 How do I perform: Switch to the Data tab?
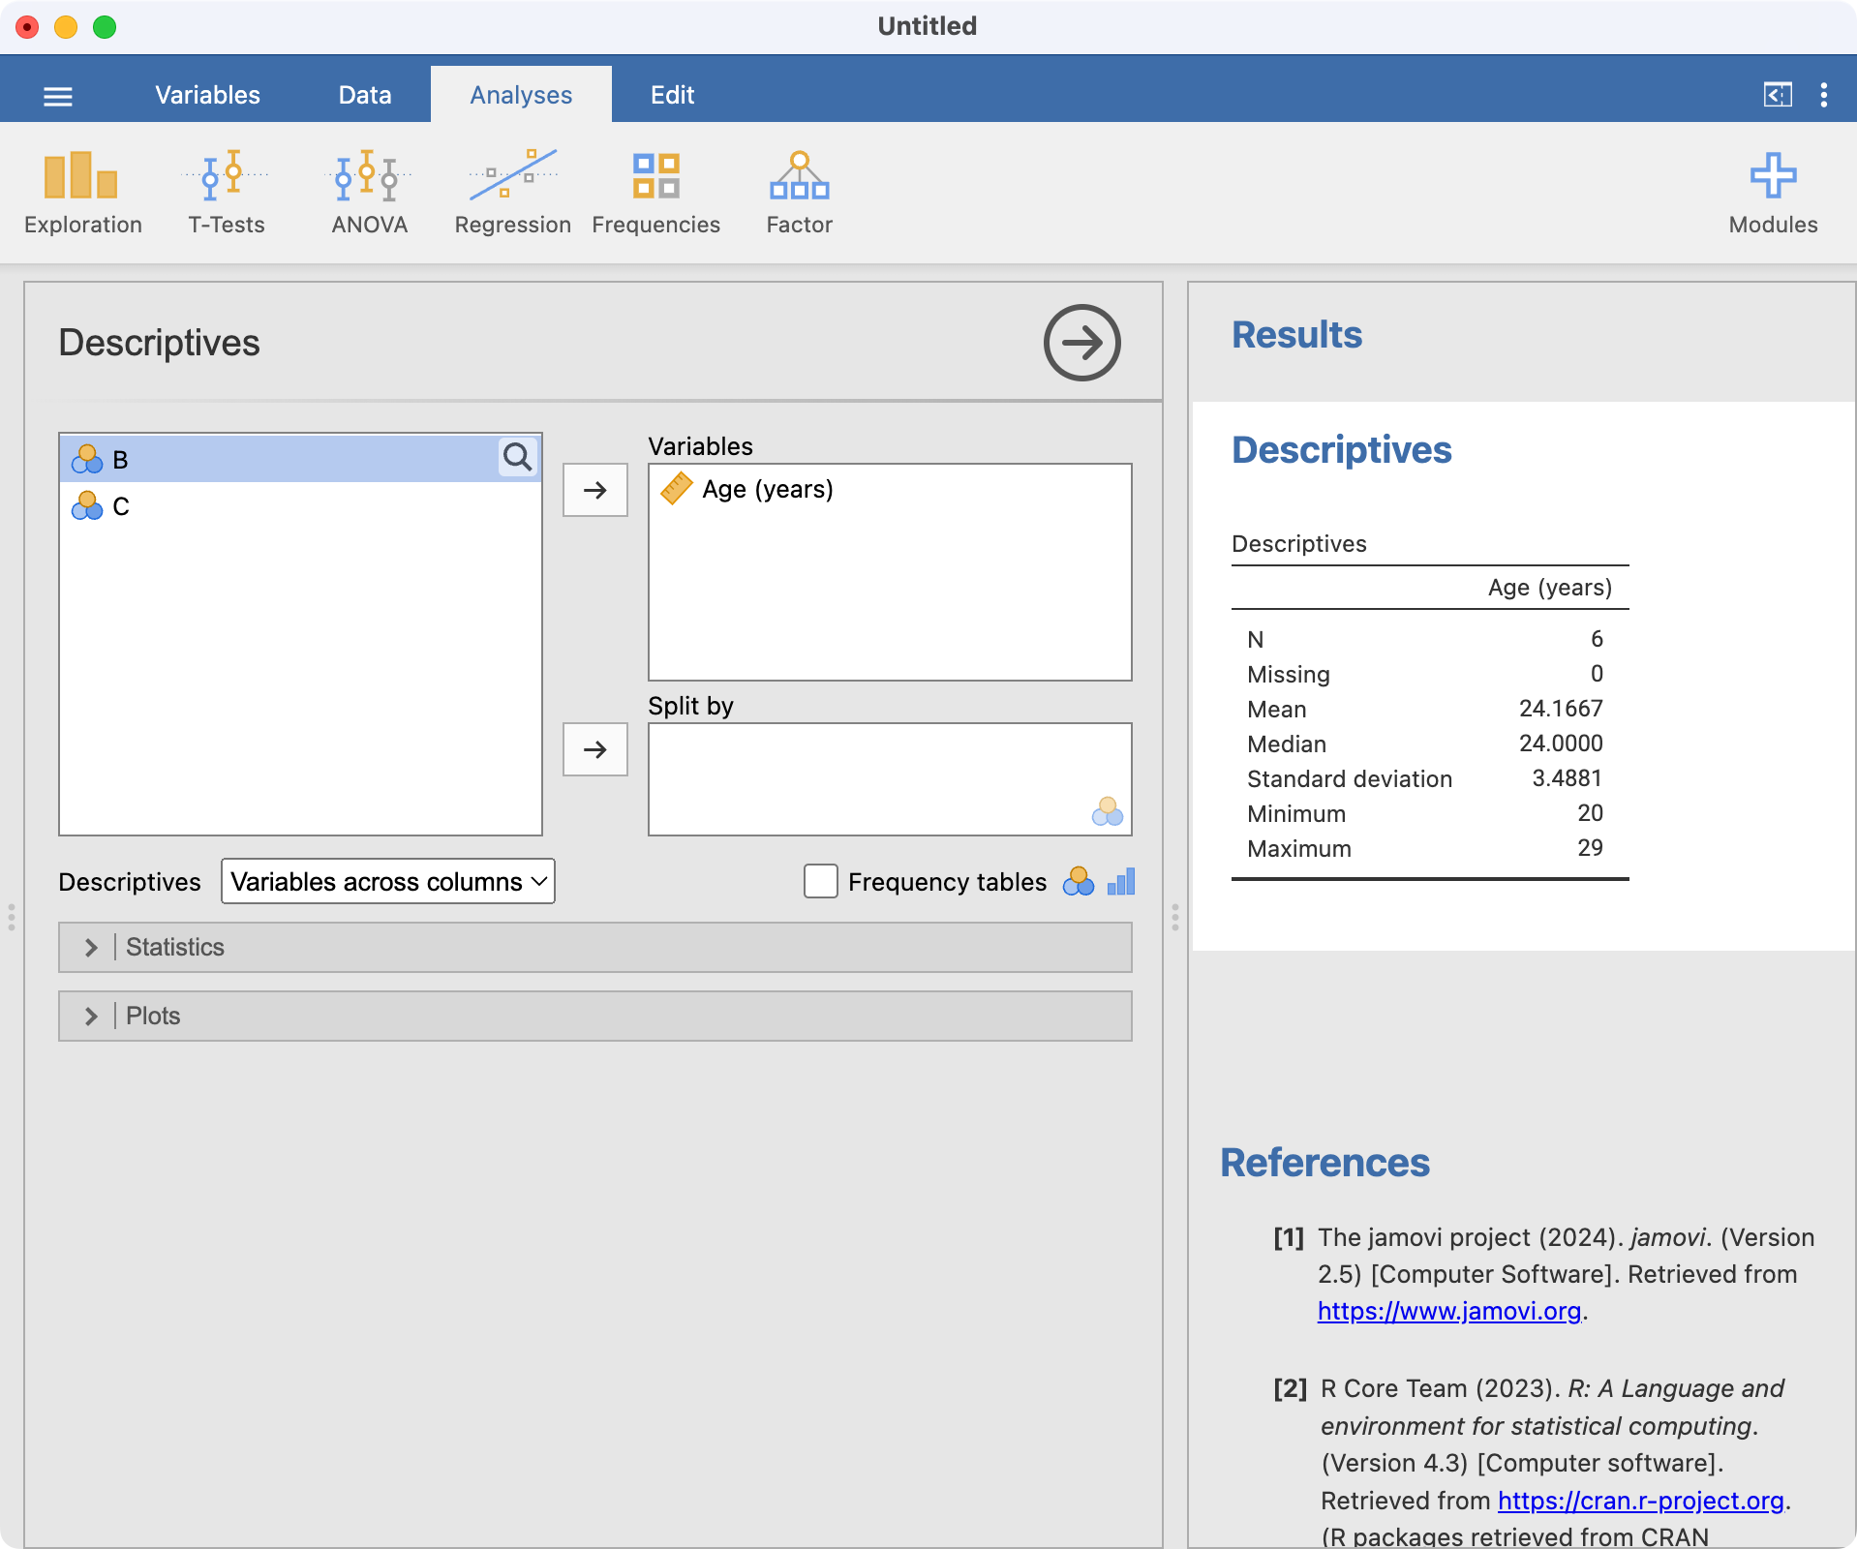coord(365,95)
